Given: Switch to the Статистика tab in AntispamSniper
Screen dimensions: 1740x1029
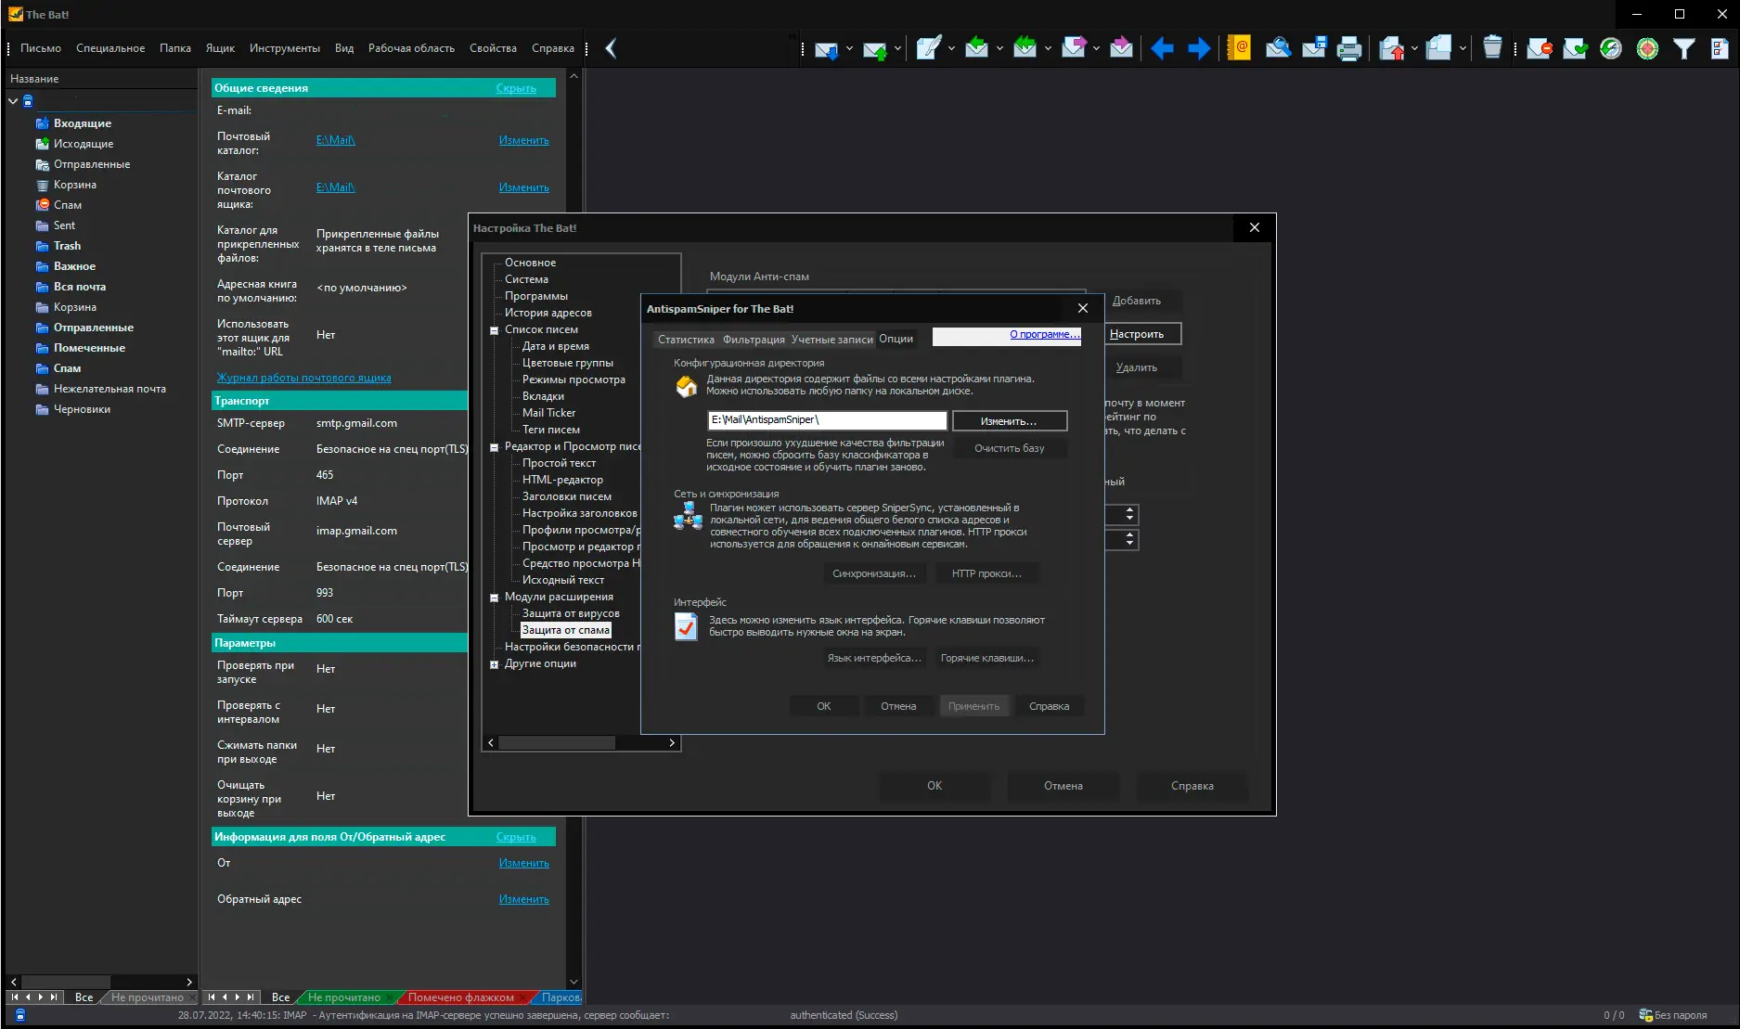Looking at the screenshot, I should (x=686, y=340).
